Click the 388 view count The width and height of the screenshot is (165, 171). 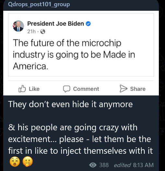pyautogui.click(x=104, y=165)
